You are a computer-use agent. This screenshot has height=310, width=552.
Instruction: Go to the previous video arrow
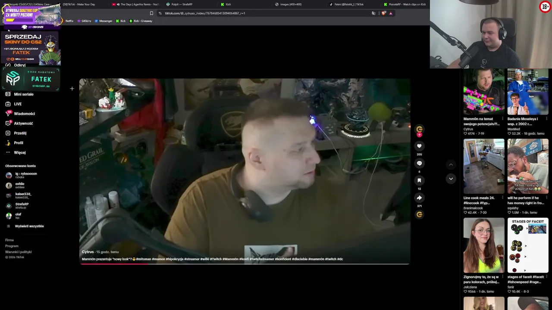tap(451, 164)
